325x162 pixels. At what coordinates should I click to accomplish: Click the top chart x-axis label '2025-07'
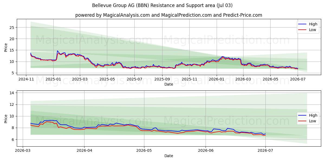[x=135, y=79]
